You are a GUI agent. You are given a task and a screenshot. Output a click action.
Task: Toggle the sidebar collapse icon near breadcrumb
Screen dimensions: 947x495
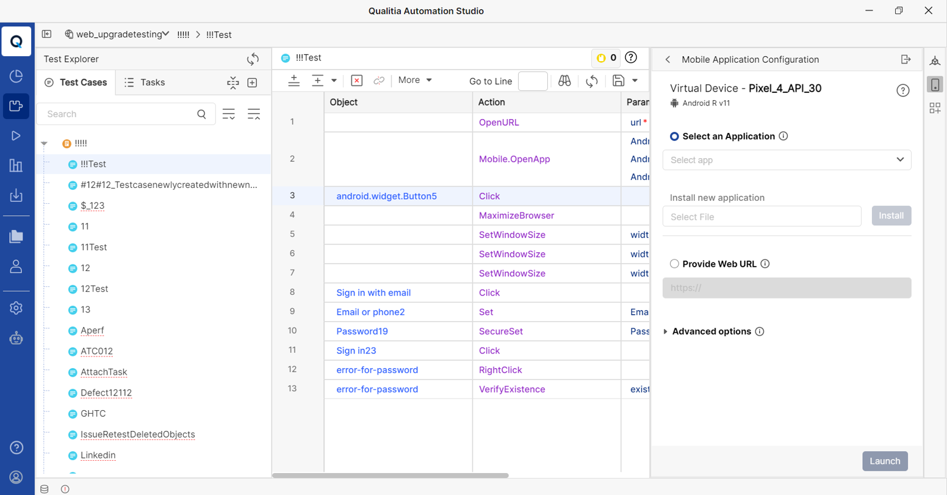pyautogui.click(x=47, y=34)
